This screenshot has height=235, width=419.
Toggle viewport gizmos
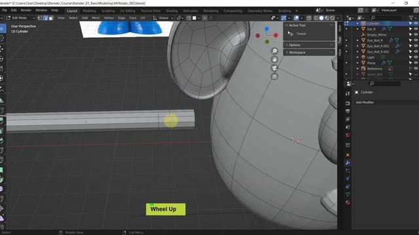tap(283, 18)
